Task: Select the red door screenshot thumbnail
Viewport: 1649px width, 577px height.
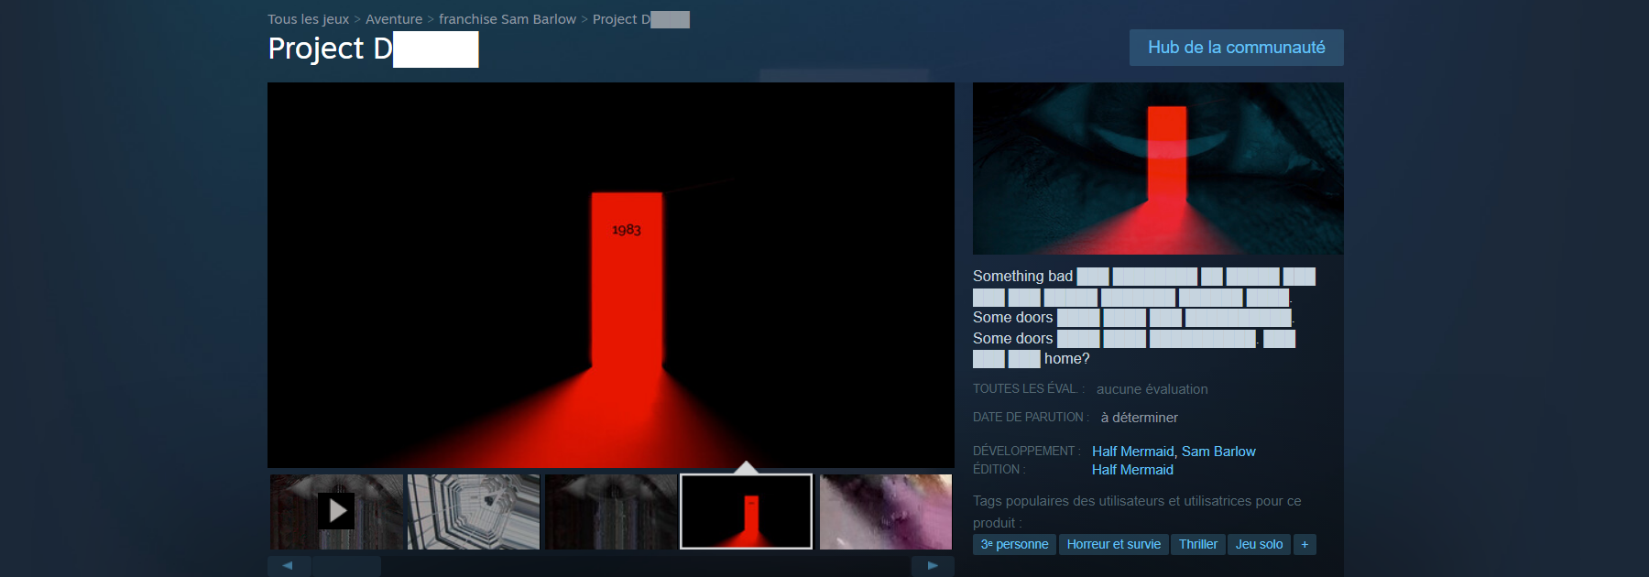Action: [747, 511]
